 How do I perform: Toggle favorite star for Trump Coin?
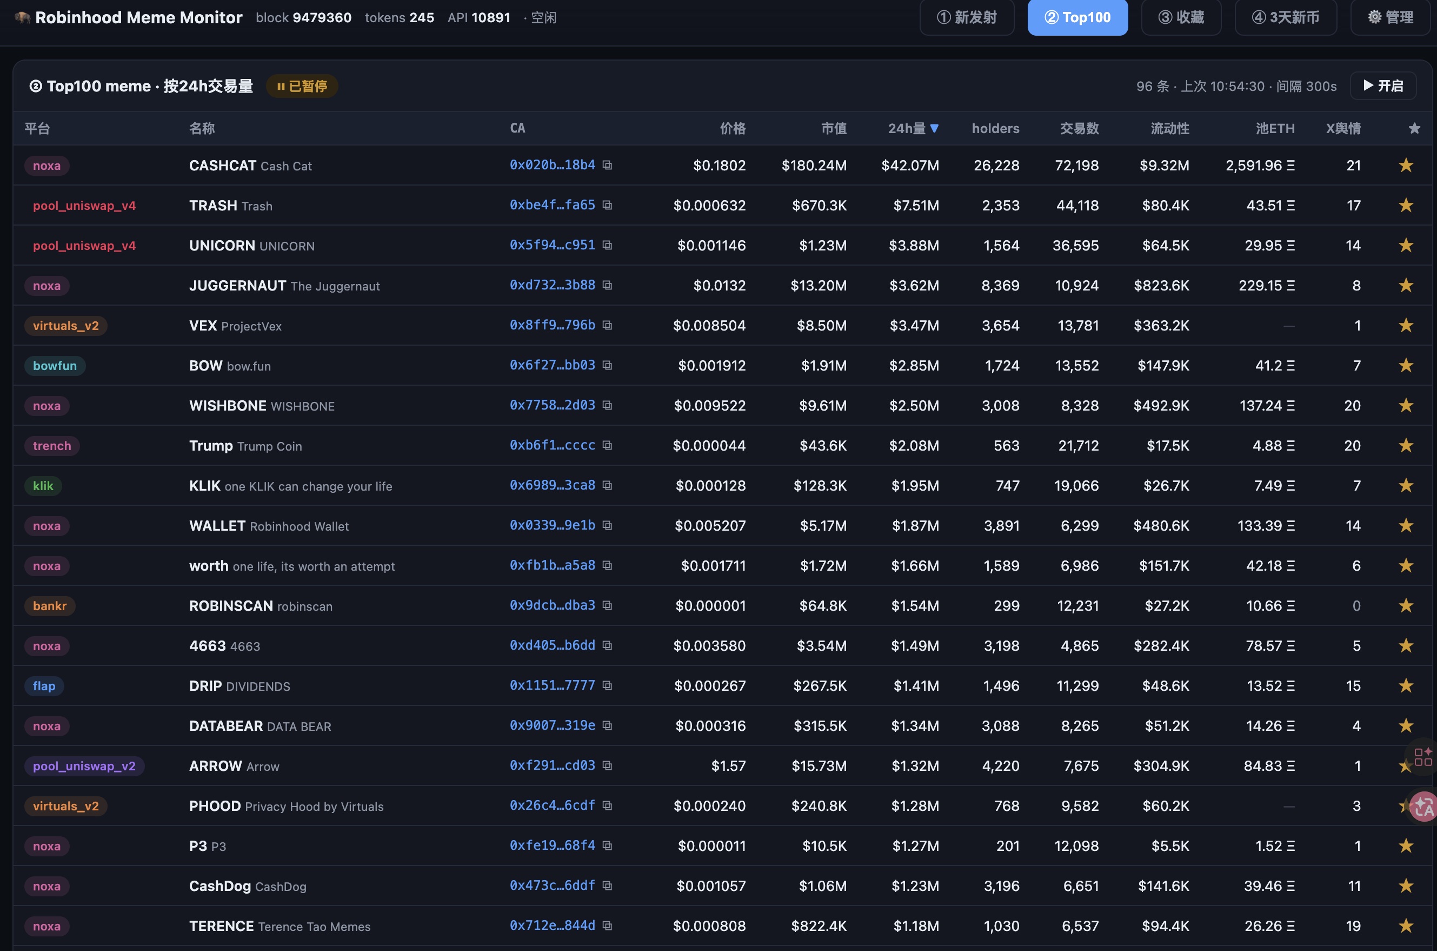click(1406, 445)
